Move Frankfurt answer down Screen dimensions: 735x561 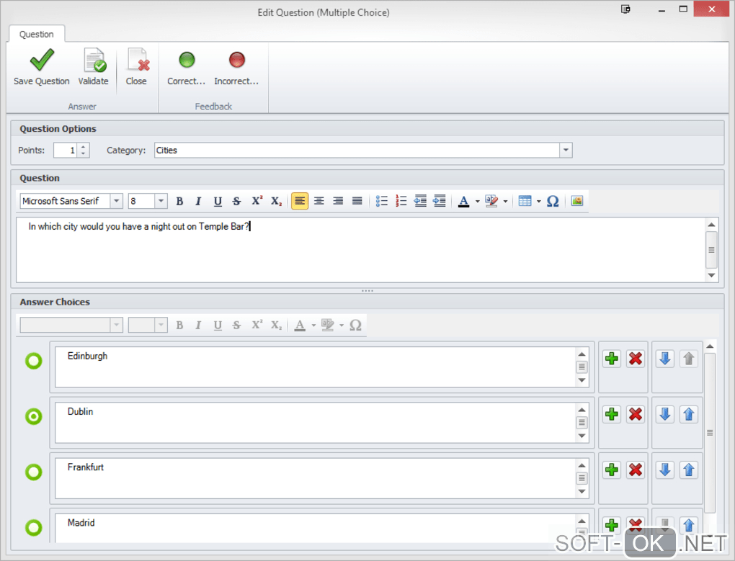664,470
